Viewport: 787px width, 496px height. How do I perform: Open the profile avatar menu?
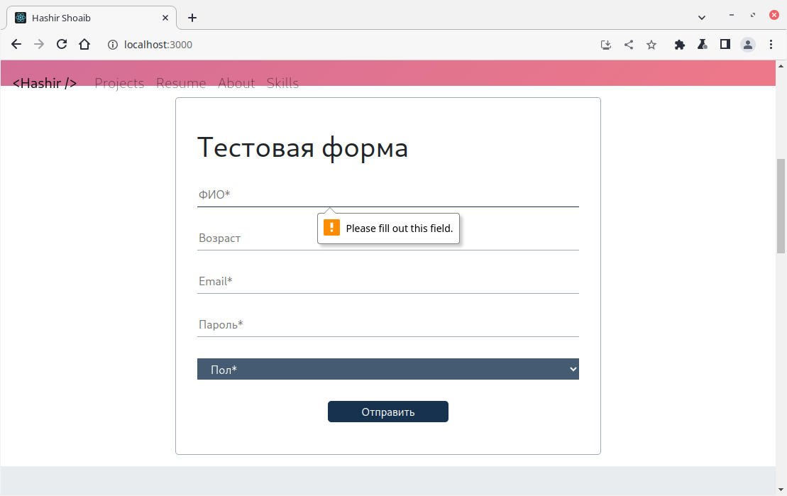748,45
